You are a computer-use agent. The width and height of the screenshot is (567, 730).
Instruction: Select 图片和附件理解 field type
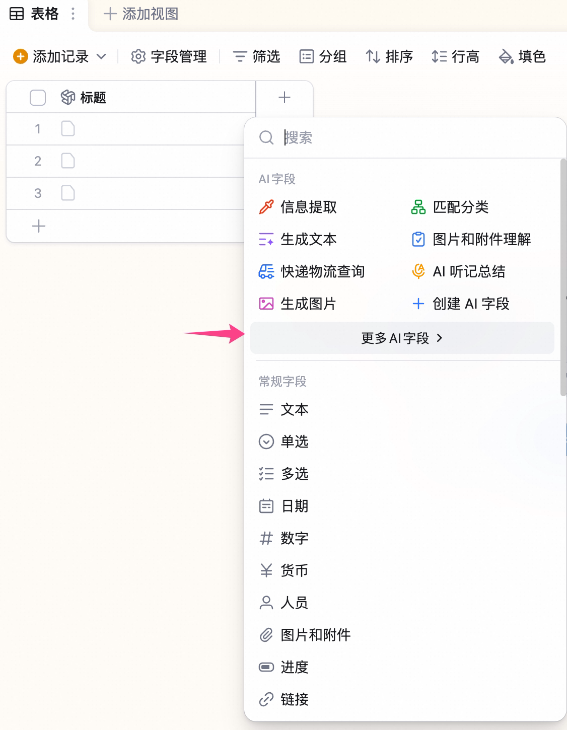pyautogui.click(x=471, y=239)
